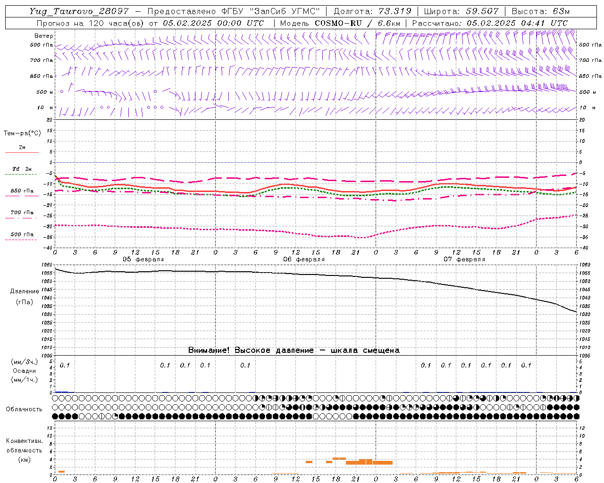Click the Осадки panel label
The image size is (604, 483).
pyautogui.click(x=24, y=371)
